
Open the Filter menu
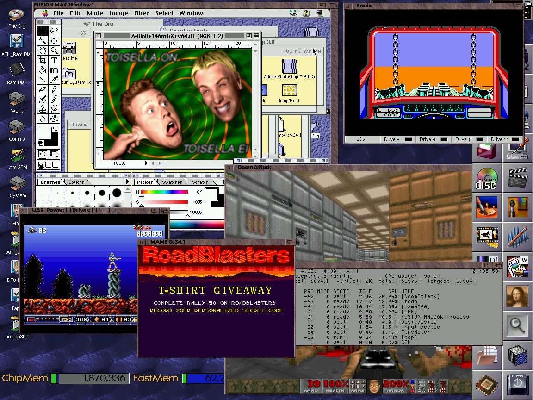(x=142, y=13)
